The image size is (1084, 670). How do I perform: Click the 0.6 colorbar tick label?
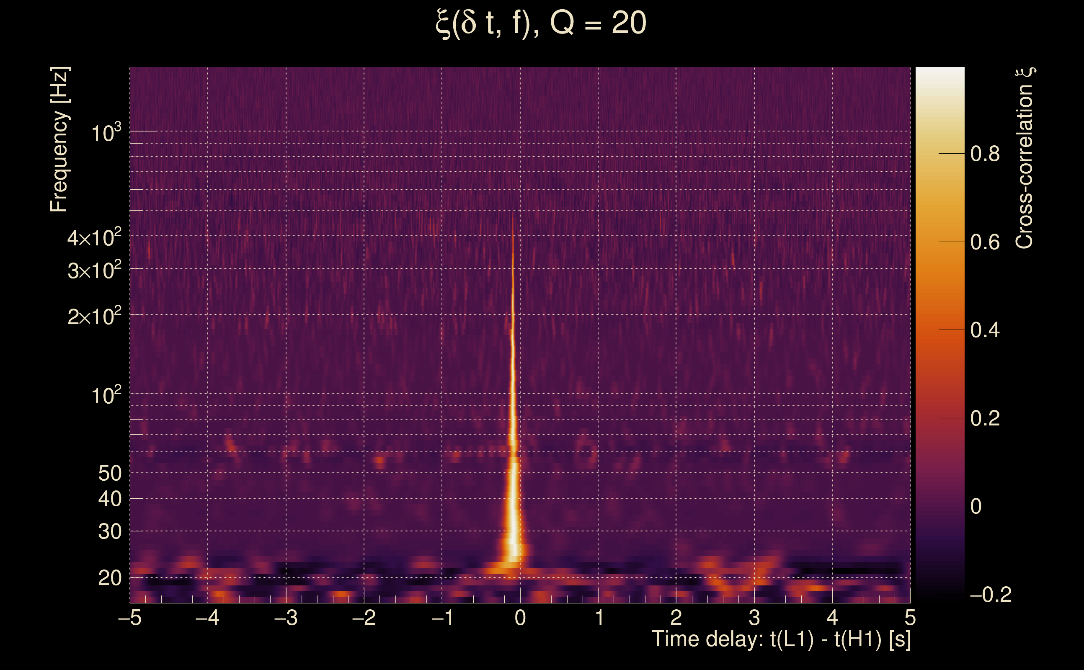pyautogui.click(x=985, y=242)
